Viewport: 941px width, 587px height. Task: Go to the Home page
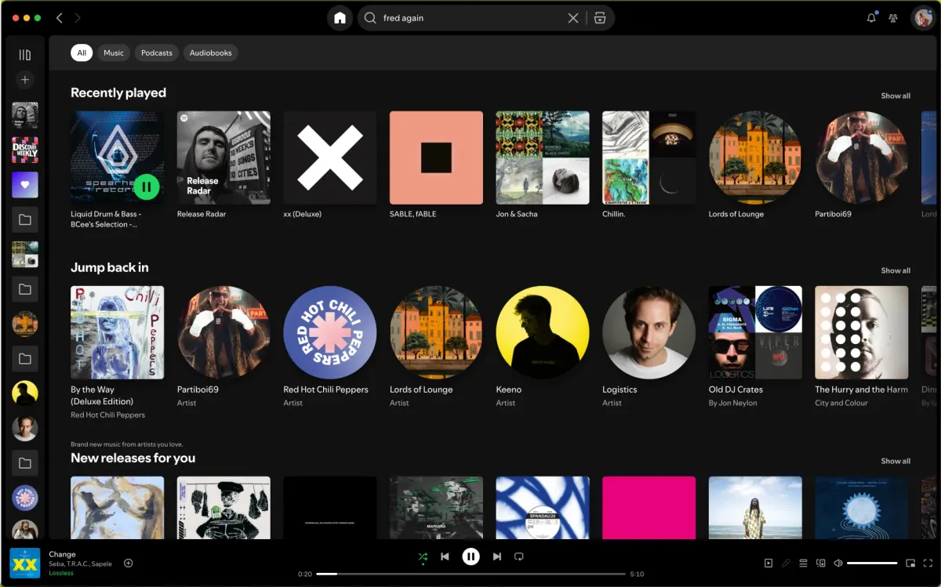[340, 17]
